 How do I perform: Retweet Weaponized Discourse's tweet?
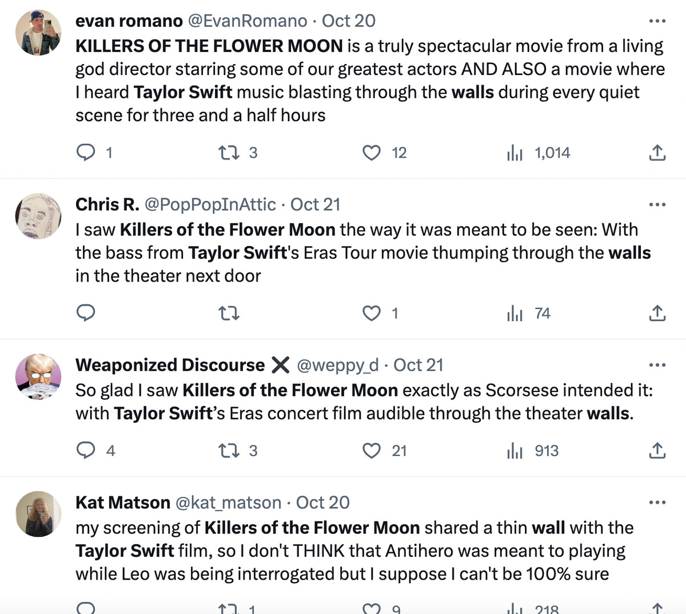(x=229, y=451)
